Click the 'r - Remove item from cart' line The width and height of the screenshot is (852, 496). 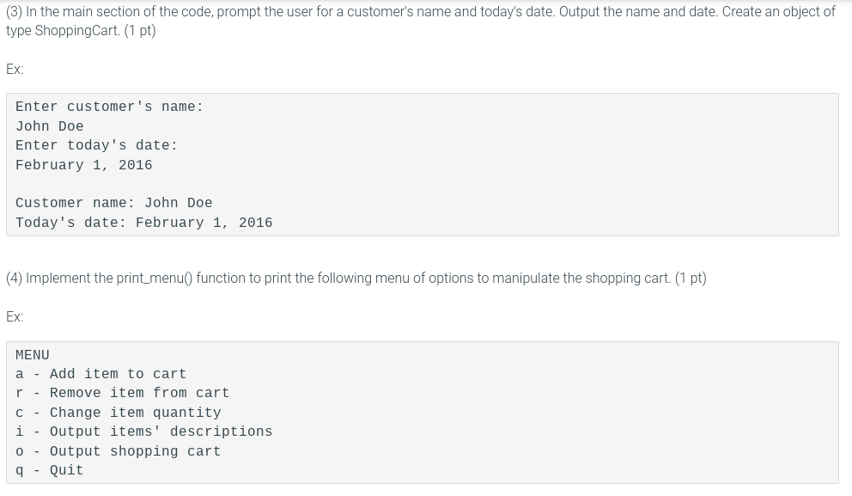tap(122, 393)
